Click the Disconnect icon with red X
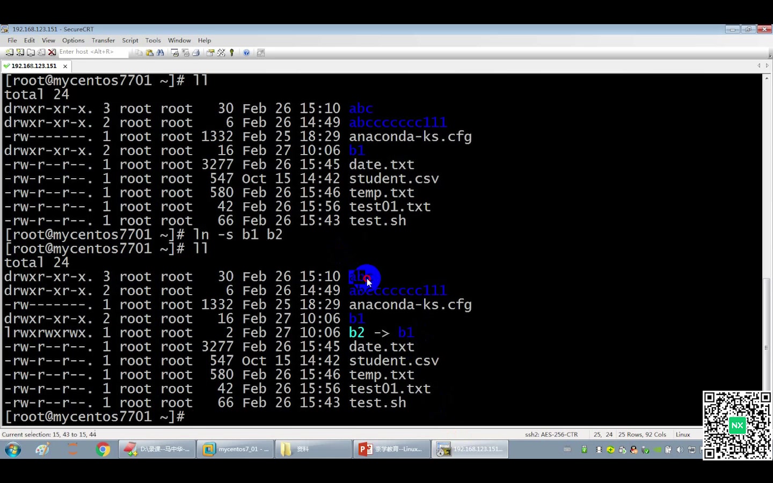Screen dimensions: 773x483 [52, 53]
